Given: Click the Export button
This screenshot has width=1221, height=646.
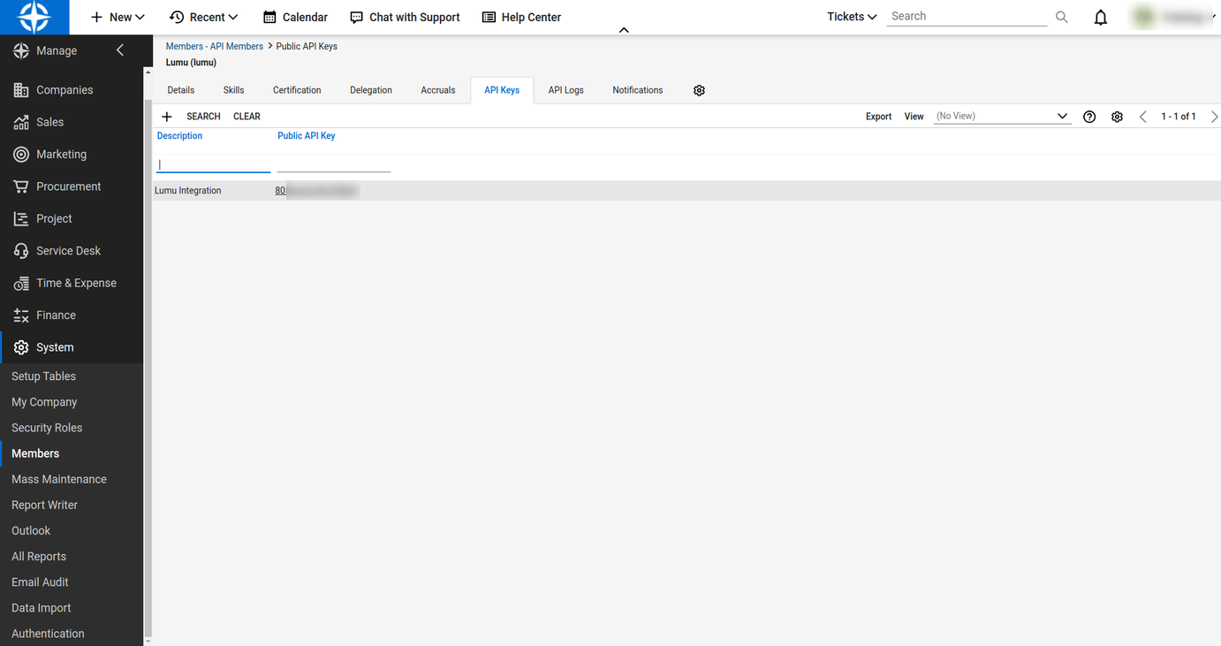Looking at the screenshot, I should point(878,117).
